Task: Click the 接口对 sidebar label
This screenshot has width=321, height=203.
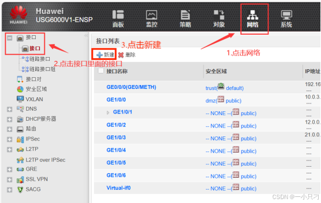Action: 34,79
